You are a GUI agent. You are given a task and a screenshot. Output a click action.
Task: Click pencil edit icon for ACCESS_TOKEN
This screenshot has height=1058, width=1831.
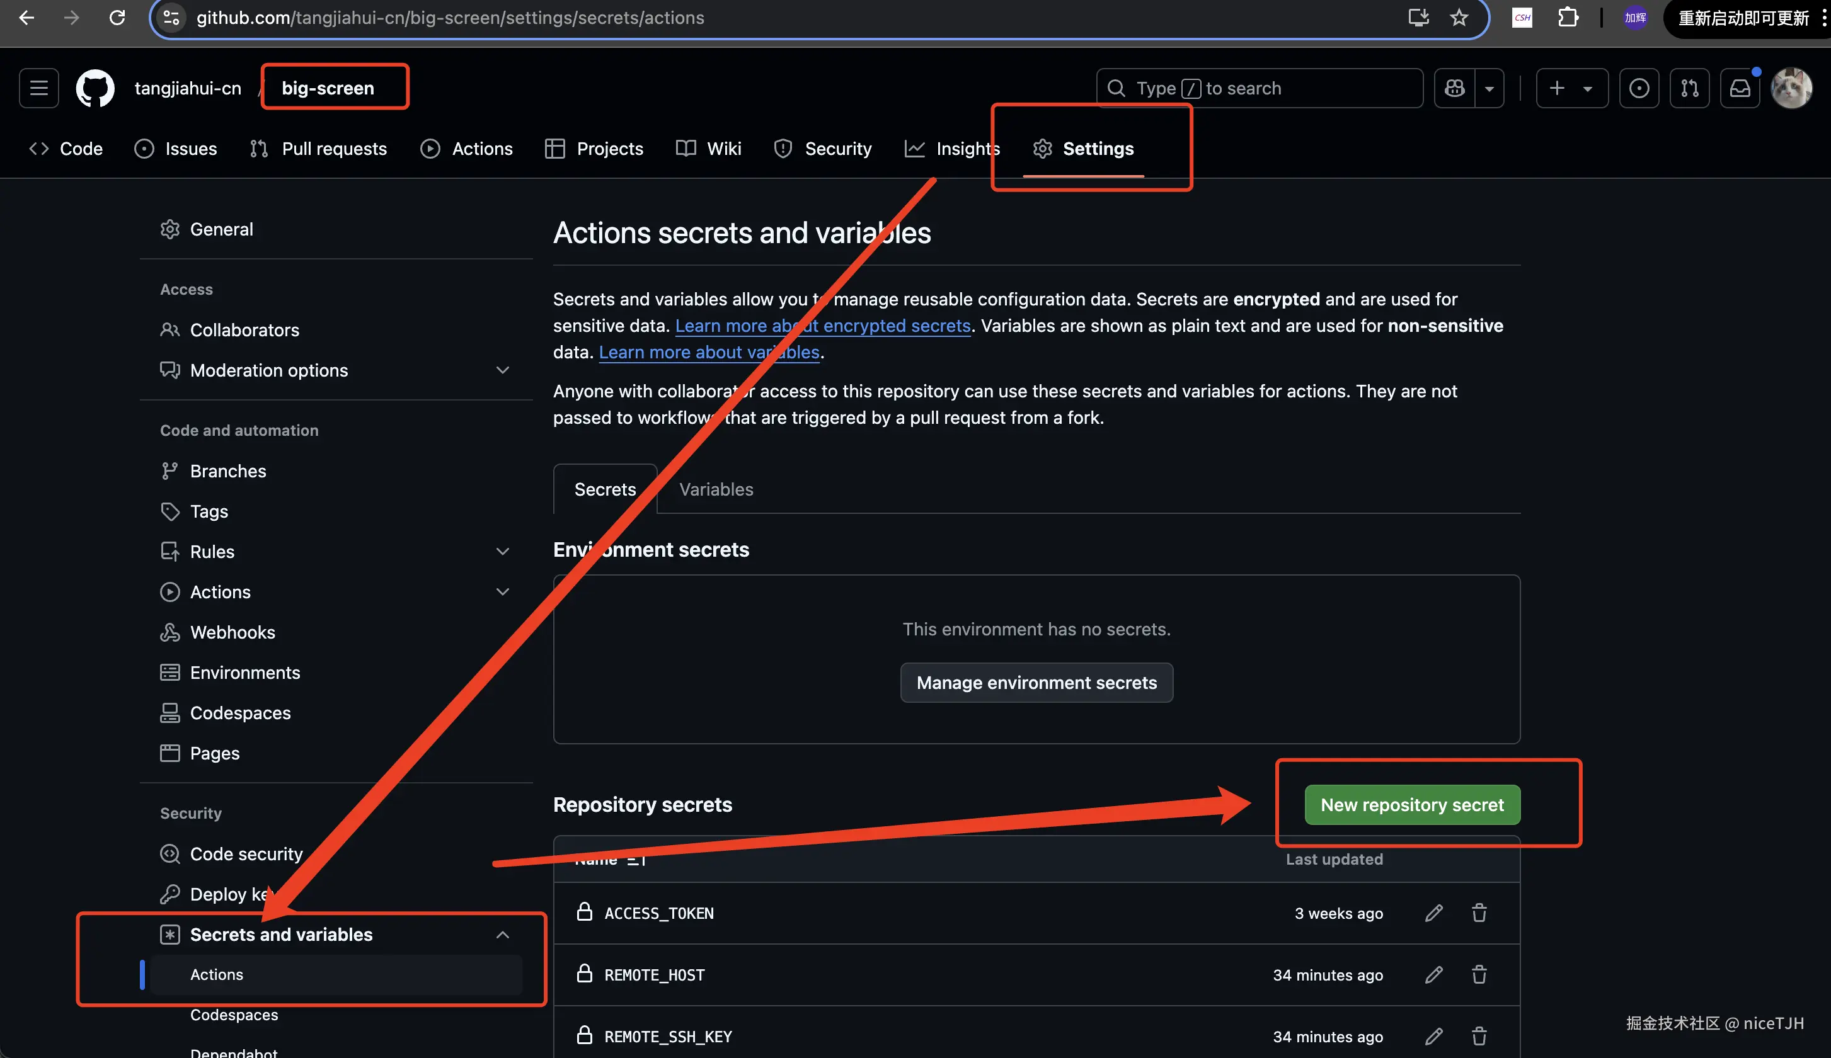1433,913
